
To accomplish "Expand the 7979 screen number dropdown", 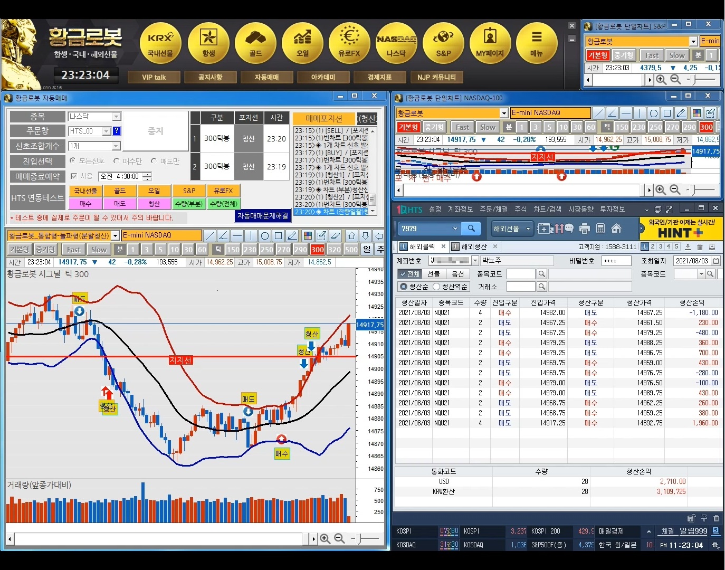I will (455, 229).
